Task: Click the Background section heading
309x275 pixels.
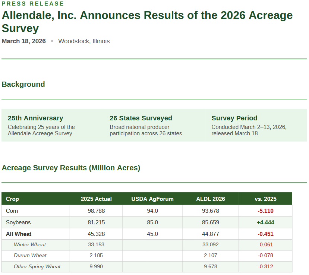Action: pyautogui.click(x=23, y=84)
